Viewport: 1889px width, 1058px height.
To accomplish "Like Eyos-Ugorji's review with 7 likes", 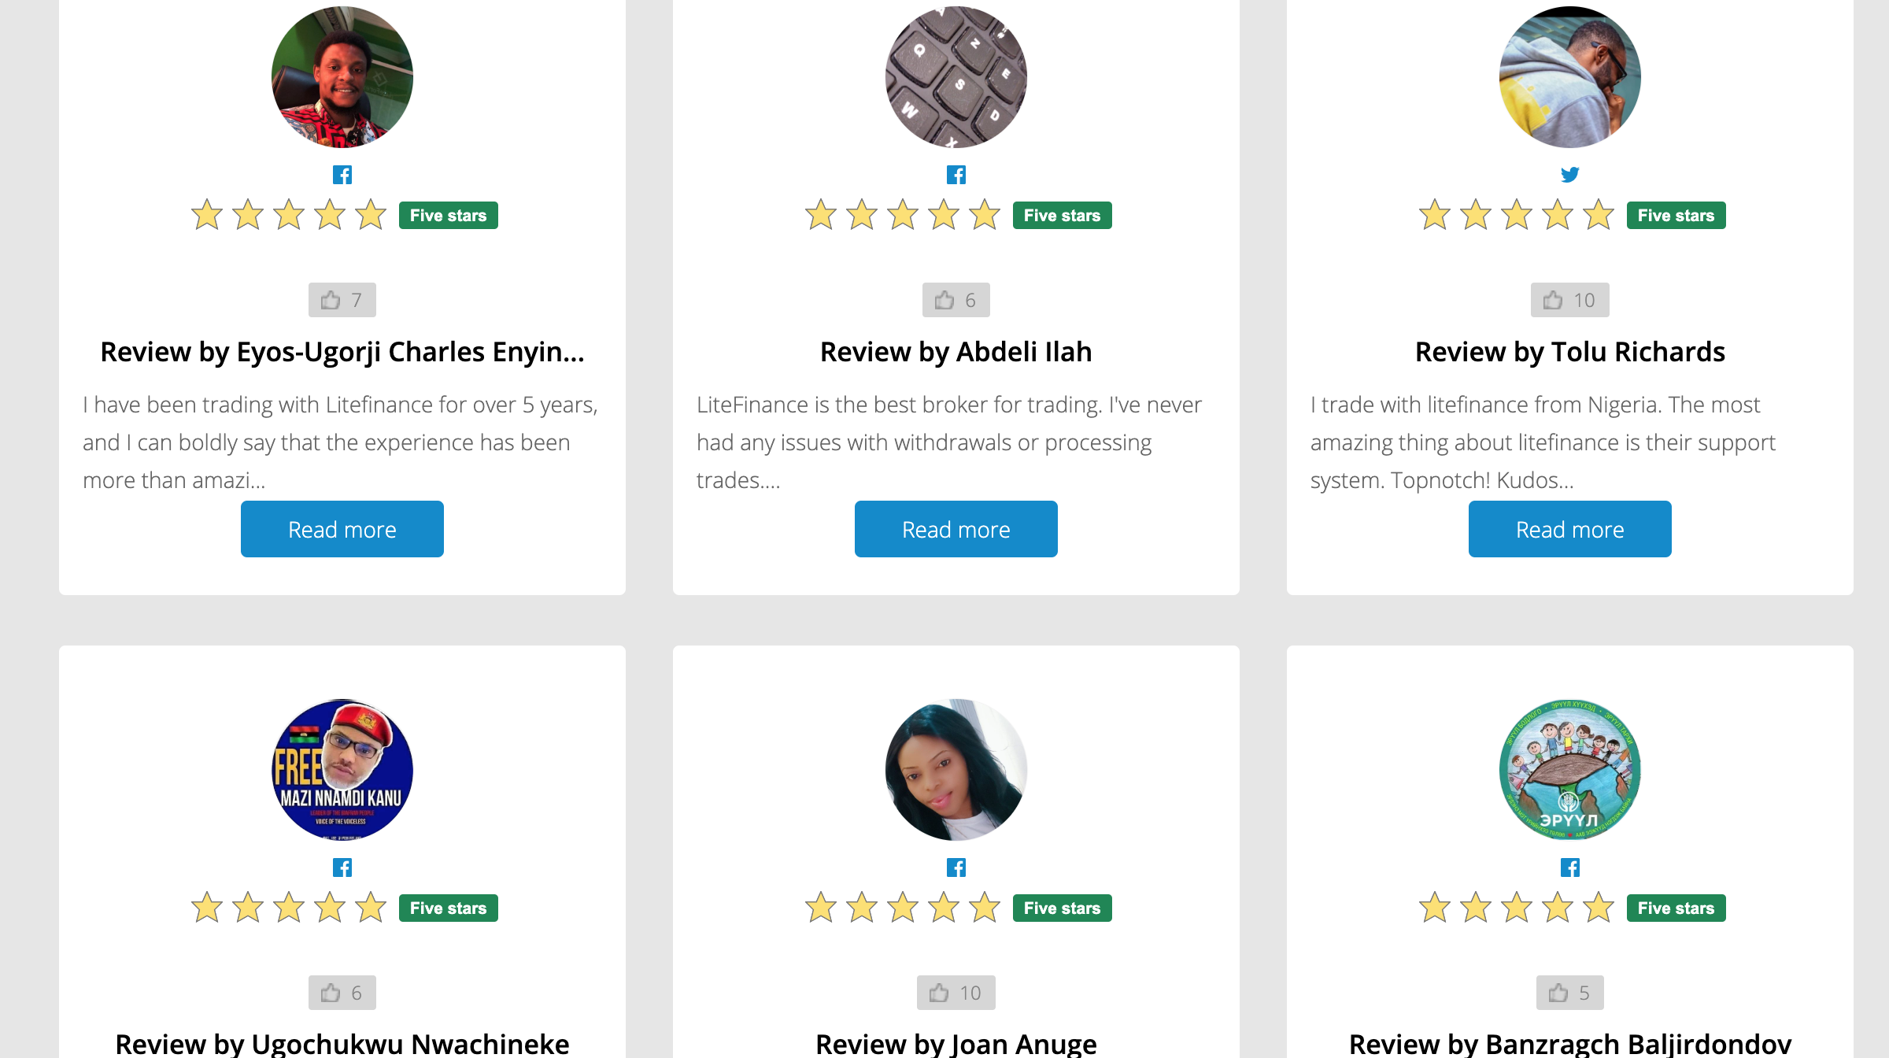I will [x=342, y=300].
